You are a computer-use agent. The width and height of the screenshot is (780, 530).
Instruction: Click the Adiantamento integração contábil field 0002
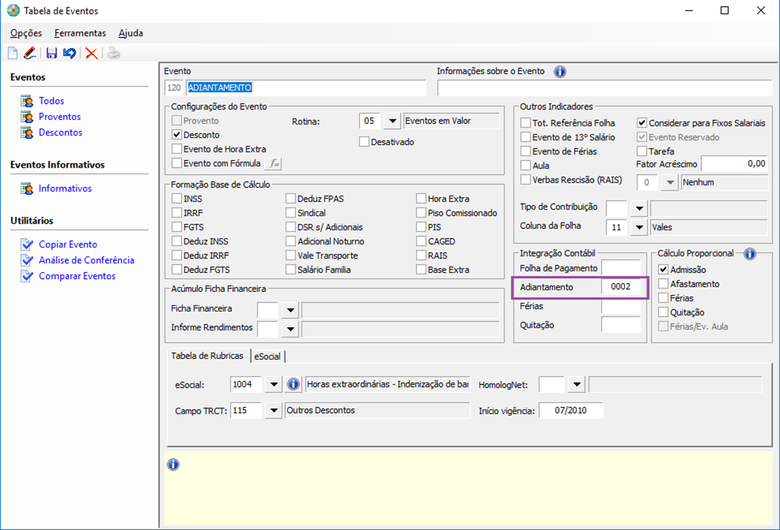tap(621, 287)
